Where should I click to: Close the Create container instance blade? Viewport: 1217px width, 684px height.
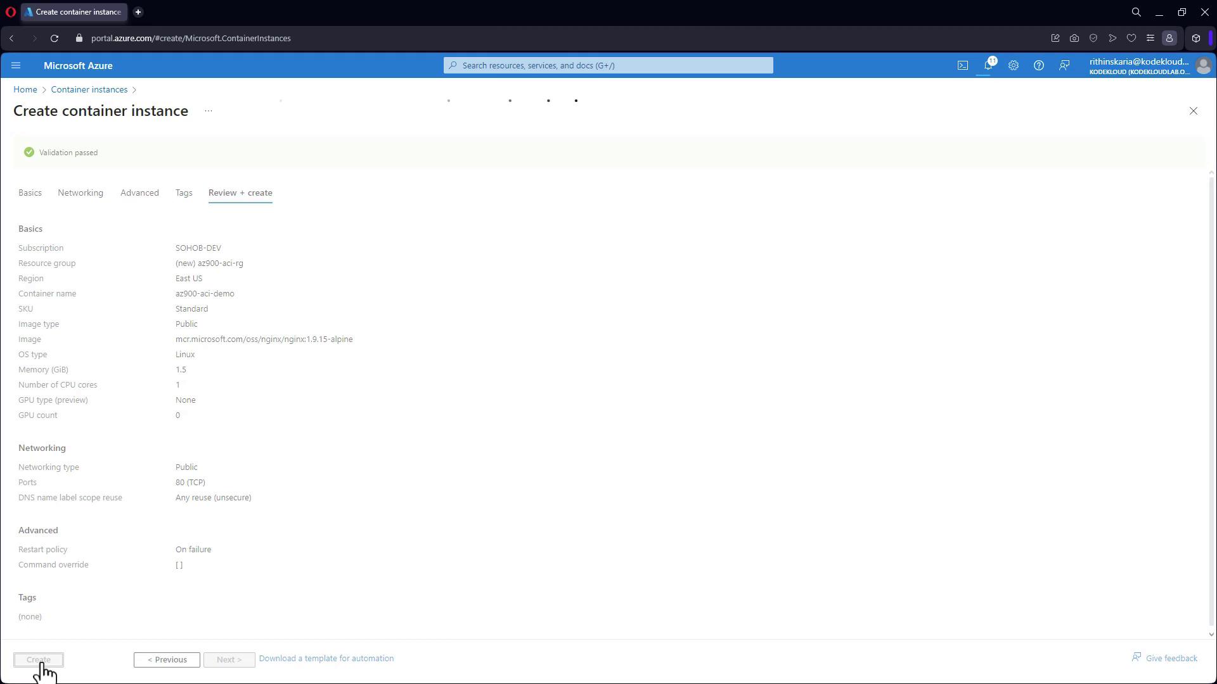coord(1193,111)
